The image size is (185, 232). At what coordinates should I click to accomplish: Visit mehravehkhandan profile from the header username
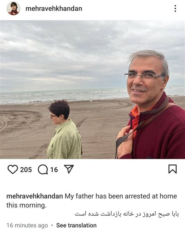54,9
